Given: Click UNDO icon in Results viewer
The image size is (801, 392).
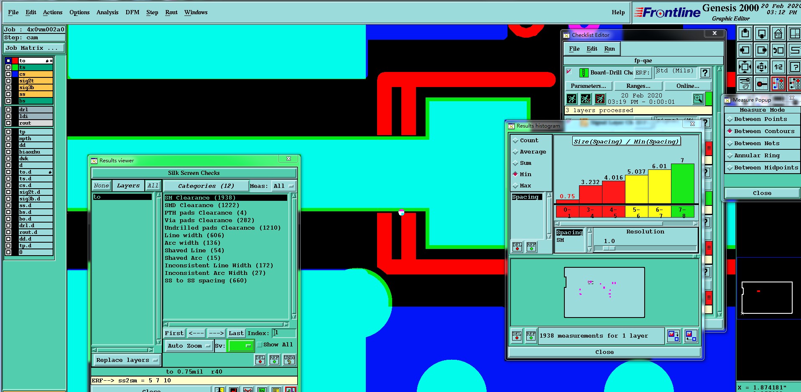Looking at the screenshot, I should (x=289, y=360).
